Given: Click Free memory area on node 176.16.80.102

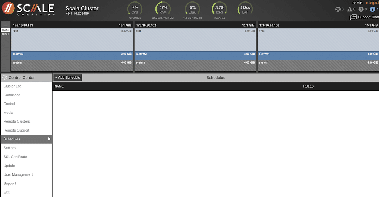Looking at the screenshot, I should pos(195,40).
